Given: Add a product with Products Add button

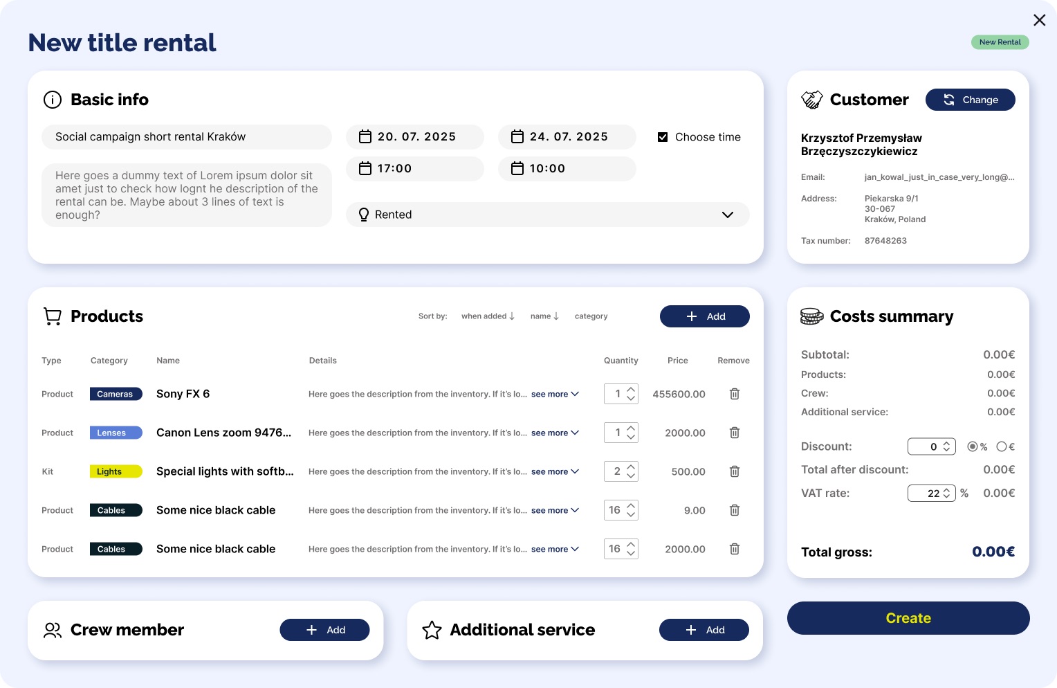Looking at the screenshot, I should click(x=705, y=316).
